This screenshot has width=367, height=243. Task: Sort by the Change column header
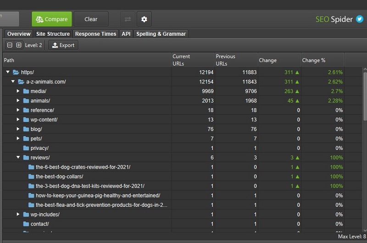[x=279, y=60]
